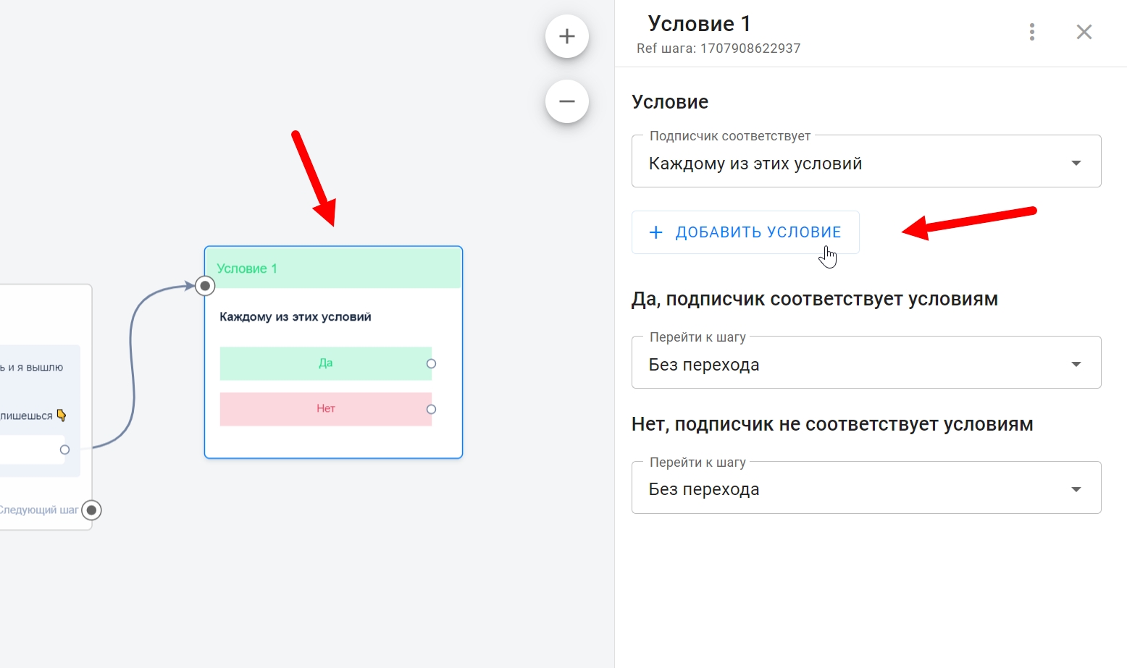Click the Следующий шаг connector
Image resolution: width=1127 pixels, height=668 pixels.
click(91, 510)
